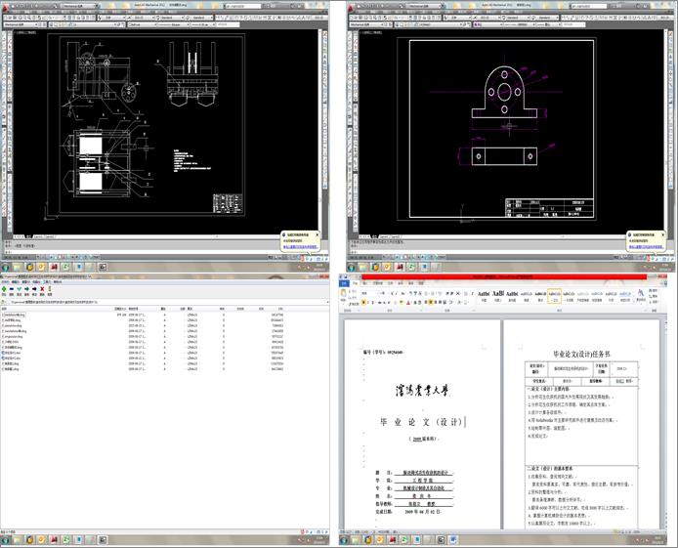Viewport: 678px width, 548px height.
Task: Click the Test icon in the archive manager toolbar
Action: [20, 289]
